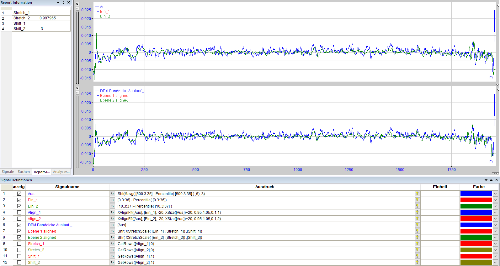Uncheck the display checkbox for Aus
The width and height of the screenshot is (500, 266).
[x=19, y=194]
